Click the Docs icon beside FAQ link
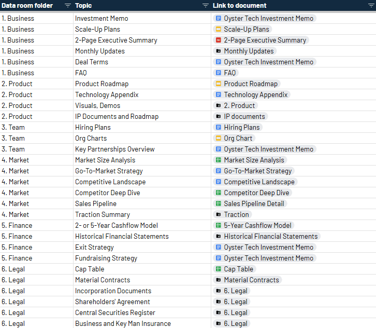The height and width of the screenshot is (328, 376). (219, 73)
